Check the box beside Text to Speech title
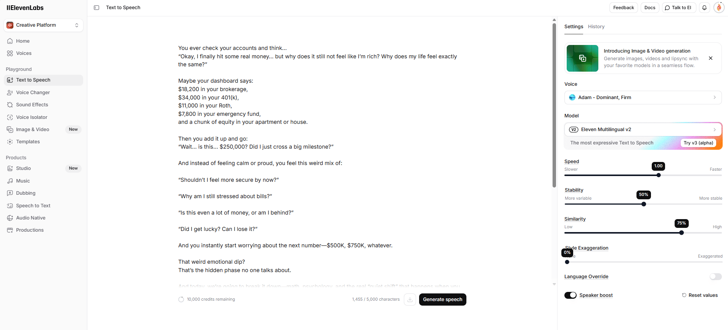 click(96, 8)
